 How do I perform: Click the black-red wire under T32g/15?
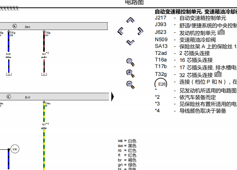(x=44, y=42)
